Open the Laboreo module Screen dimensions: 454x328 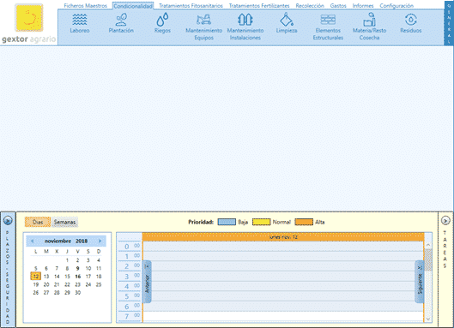pyautogui.click(x=80, y=24)
